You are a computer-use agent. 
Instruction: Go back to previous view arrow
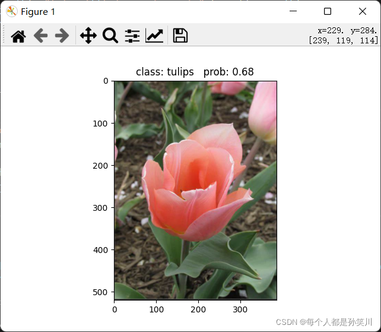[x=40, y=36]
